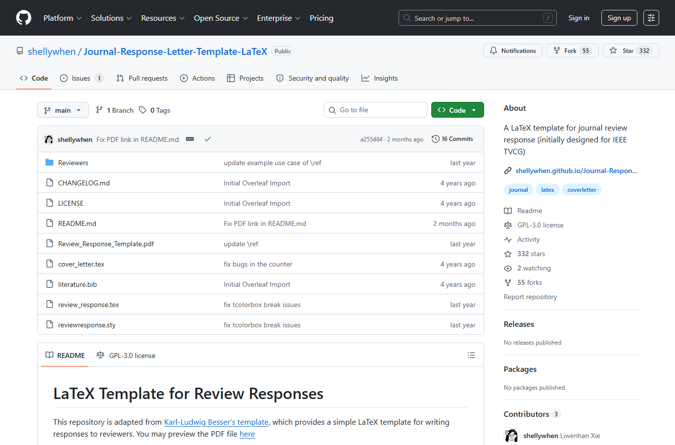Open commit message details ellipsis icon

[x=190, y=139]
